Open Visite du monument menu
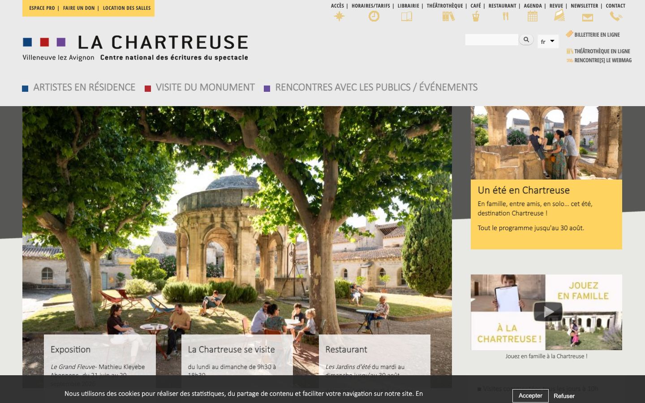The width and height of the screenshot is (645, 403). [x=205, y=87]
